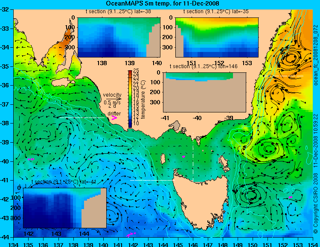320x247 pixels.
Task: Click the '134' longitude axis label
Action: pyautogui.click(x=14, y=244)
